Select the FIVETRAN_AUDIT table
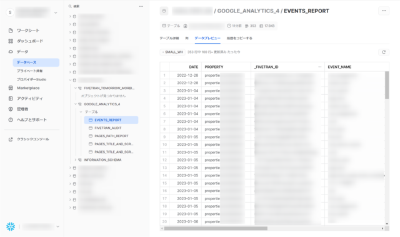400x237 pixels. [x=108, y=128]
